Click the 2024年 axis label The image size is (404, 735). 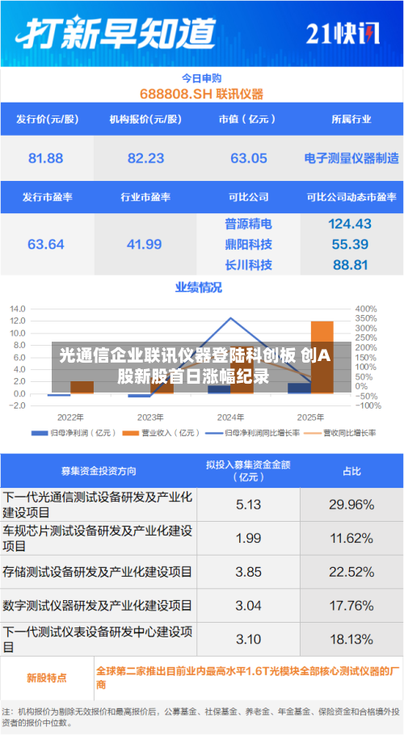[230, 417]
